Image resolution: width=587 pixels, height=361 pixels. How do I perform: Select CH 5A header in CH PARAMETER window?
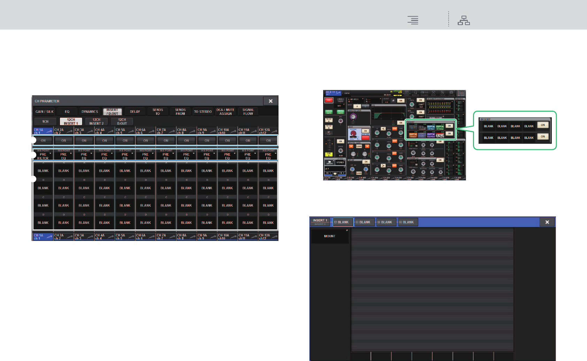tap(125, 131)
